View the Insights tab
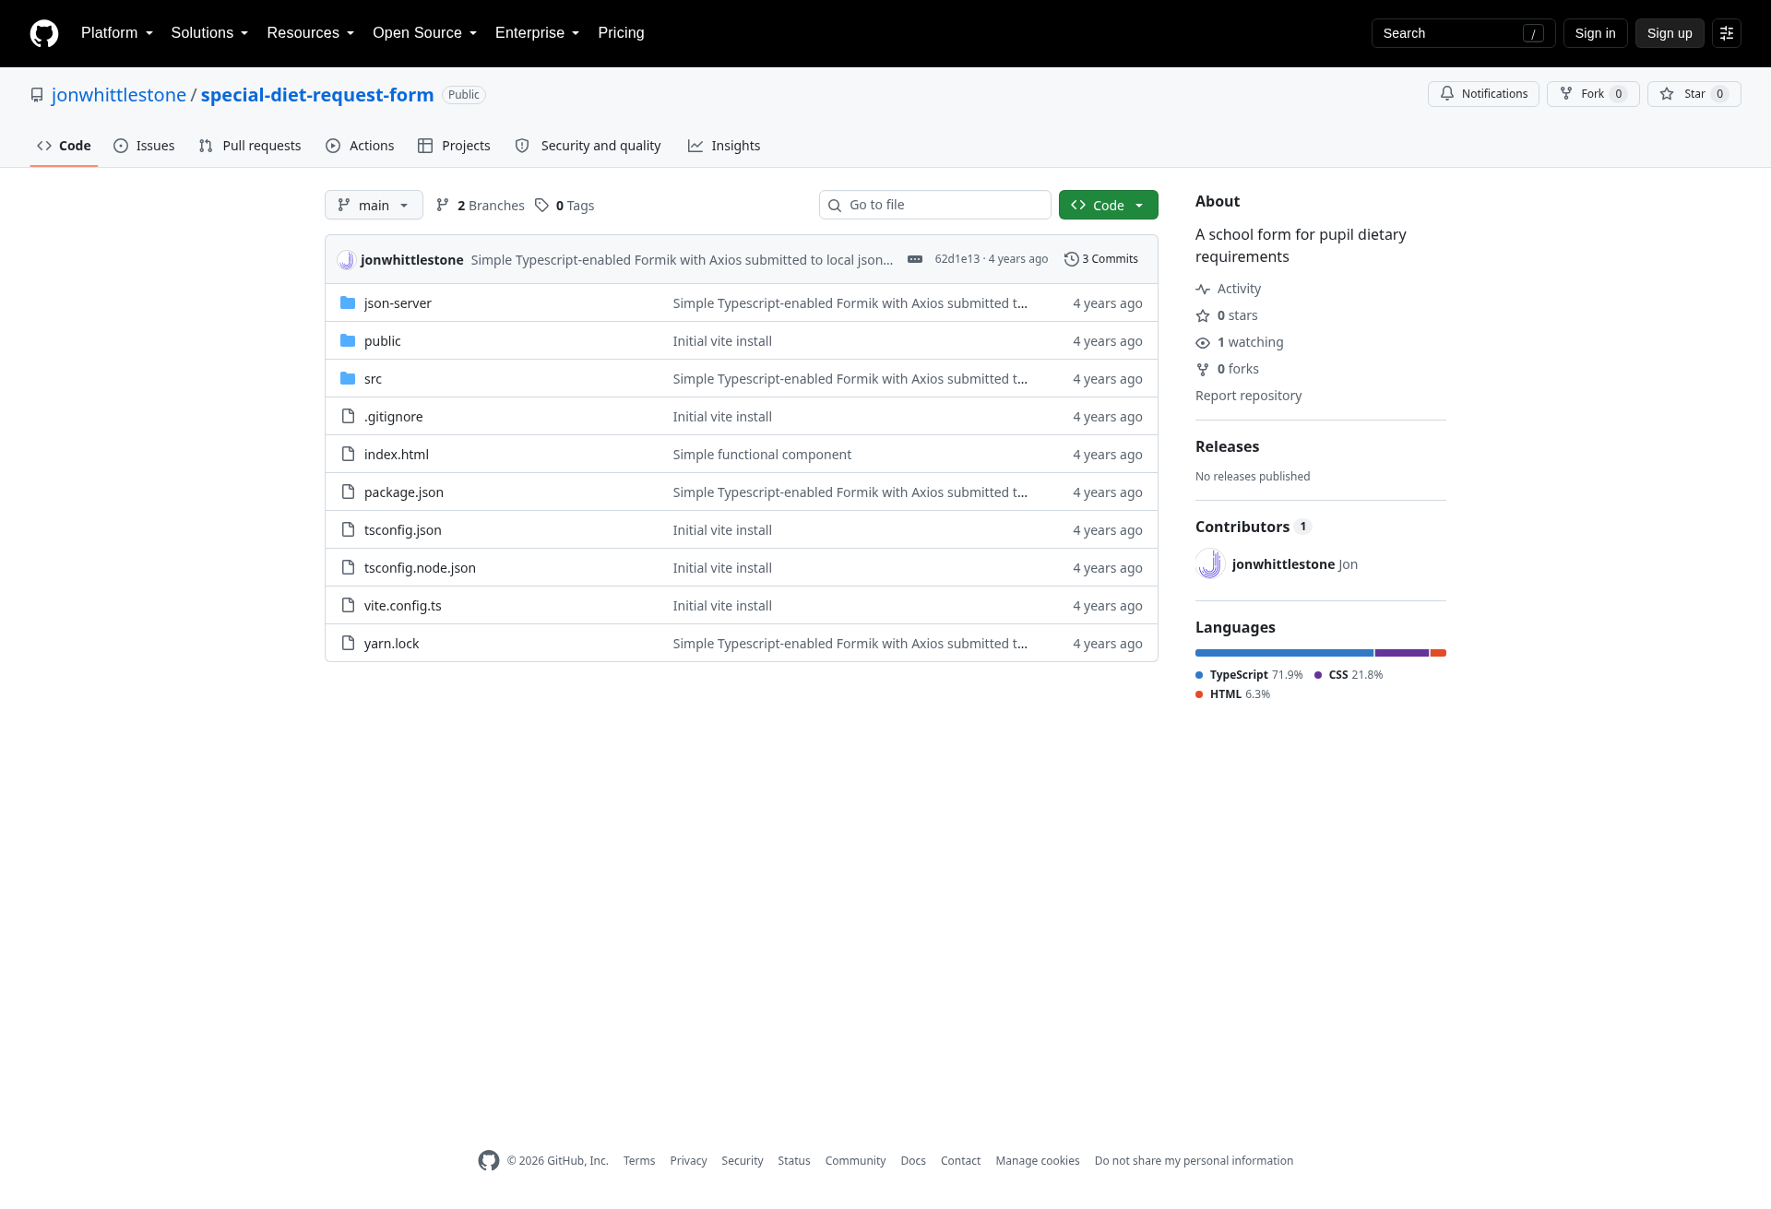Image resolution: width=1771 pixels, height=1209 pixels. pos(724,146)
